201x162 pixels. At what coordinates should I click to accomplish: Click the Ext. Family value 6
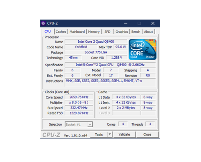73,75
